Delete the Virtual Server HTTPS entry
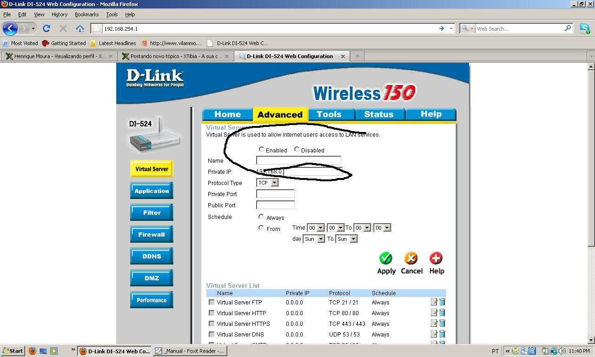Viewport: 595px width, 357px height. tap(442, 323)
